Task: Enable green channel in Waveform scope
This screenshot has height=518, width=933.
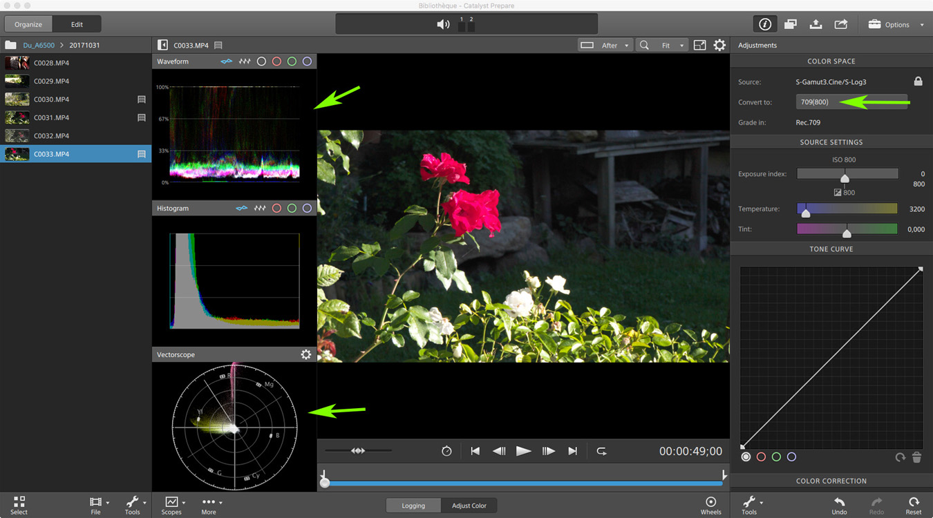Action: [292, 61]
